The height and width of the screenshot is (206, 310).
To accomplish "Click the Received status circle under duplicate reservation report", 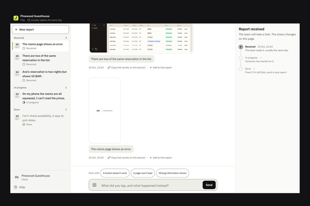I will point(24,64).
